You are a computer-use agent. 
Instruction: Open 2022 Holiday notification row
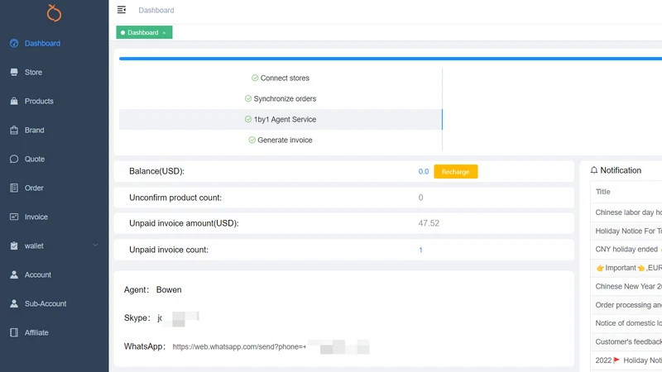[x=626, y=360]
